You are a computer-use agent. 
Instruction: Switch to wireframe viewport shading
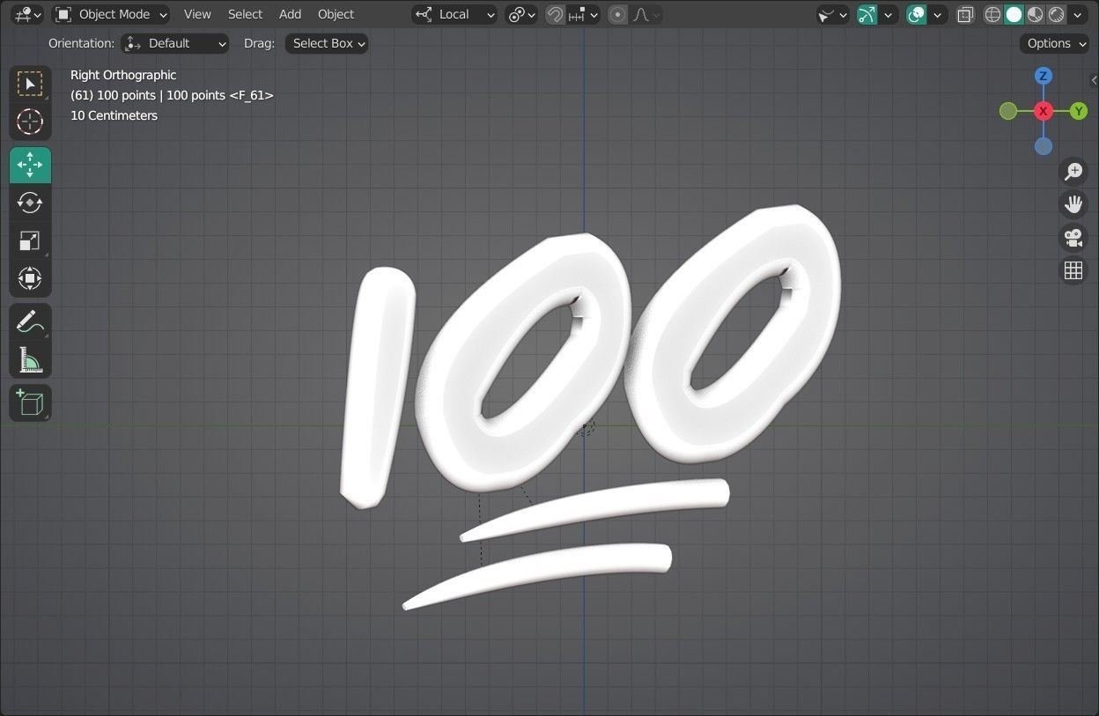(x=993, y=14)
